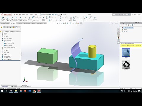The image size is (142, 106).
Task: Click the Delete Face tool
Action: click(x=52, y=17)
